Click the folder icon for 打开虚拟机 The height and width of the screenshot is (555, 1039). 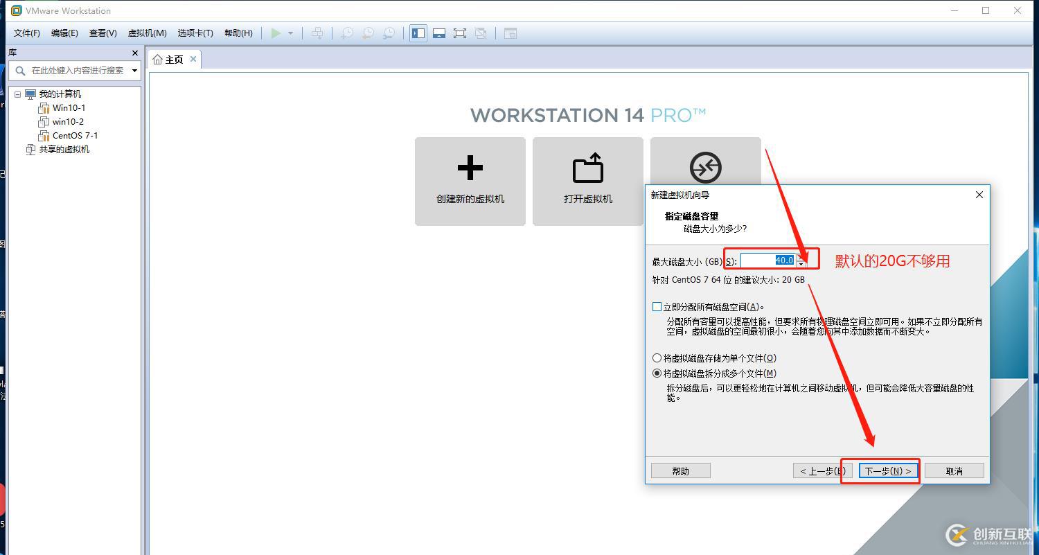pyautogui.click(x=588, y=168)
